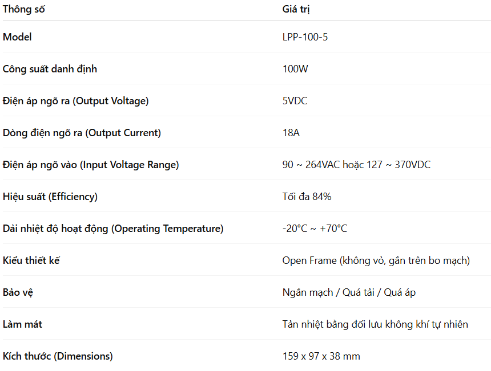Click the LPP-100-5 model value
Viewport: 491px width, 371px height.
(x=305, y=37)
